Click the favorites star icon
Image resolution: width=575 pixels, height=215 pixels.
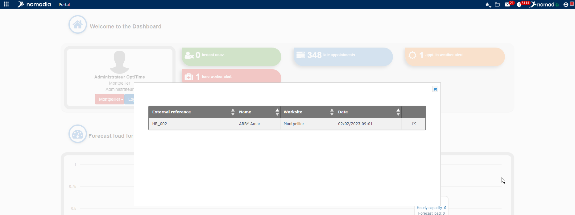(x=487, y=5)
